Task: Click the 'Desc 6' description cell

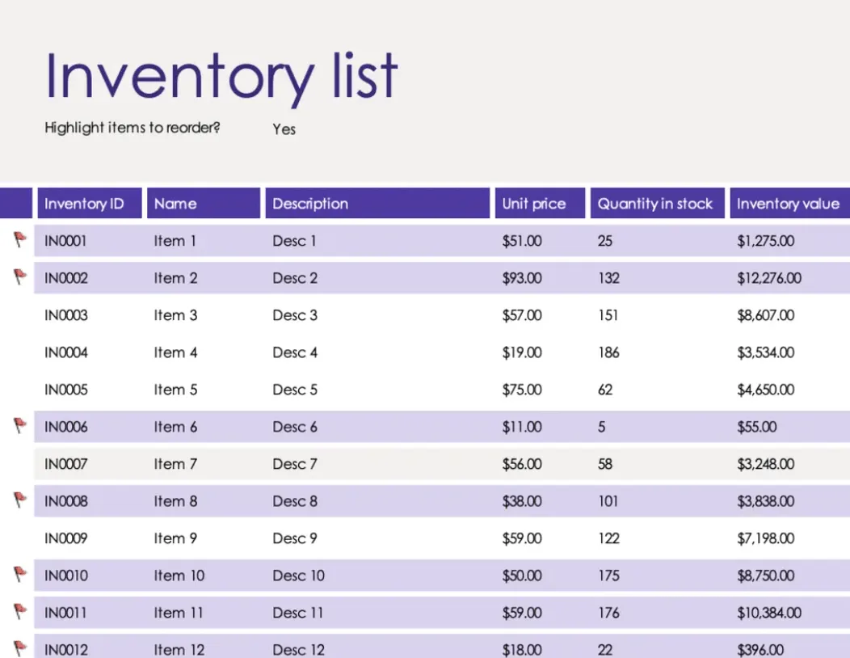Action: (295, 427)
